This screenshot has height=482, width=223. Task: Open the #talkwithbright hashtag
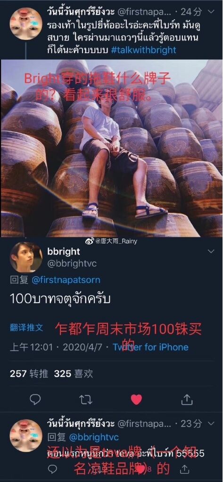point(143,50)
